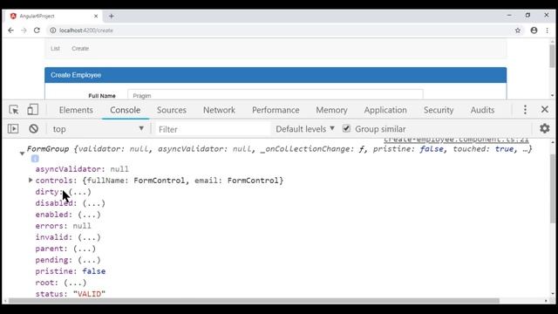
Task: Go back in browser history
Action: pos(10,31)
